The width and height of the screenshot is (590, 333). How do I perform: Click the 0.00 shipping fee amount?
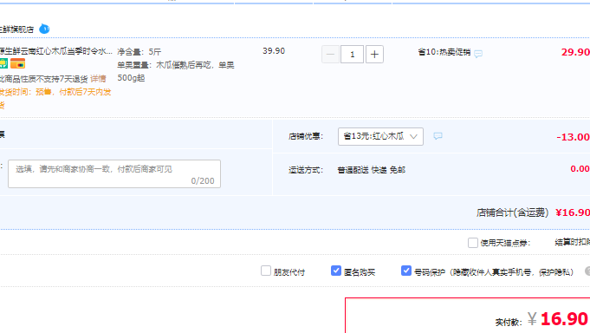[x=580, y=169]
